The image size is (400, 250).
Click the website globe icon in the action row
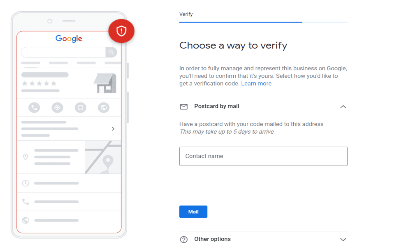pyautogui.click(x=104, y=107)
